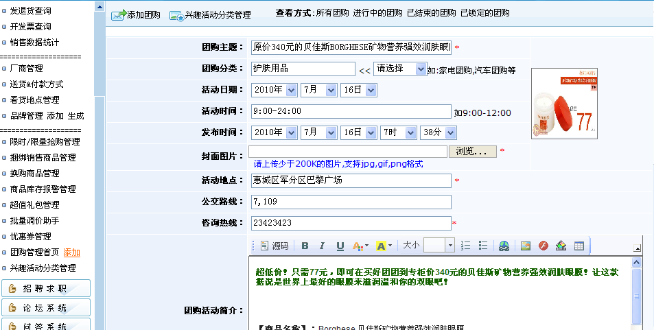Open 开发票查询 in sidebar
Screen dimensions: 654x330
click(x=30, y=27)
